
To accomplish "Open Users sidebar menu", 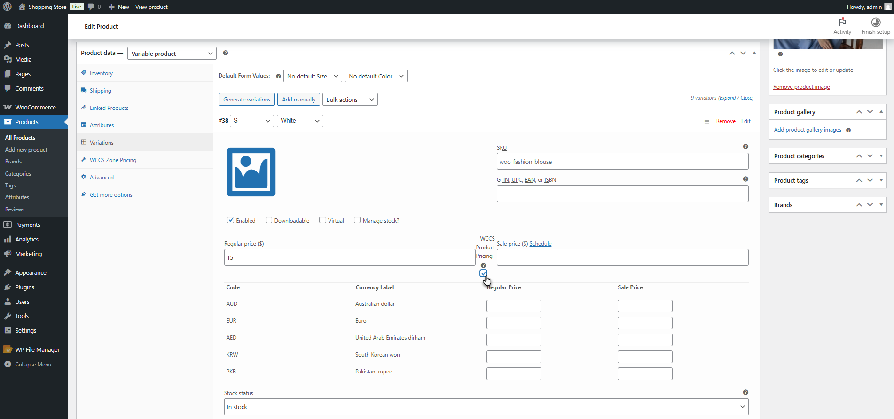I will [34, 302].
